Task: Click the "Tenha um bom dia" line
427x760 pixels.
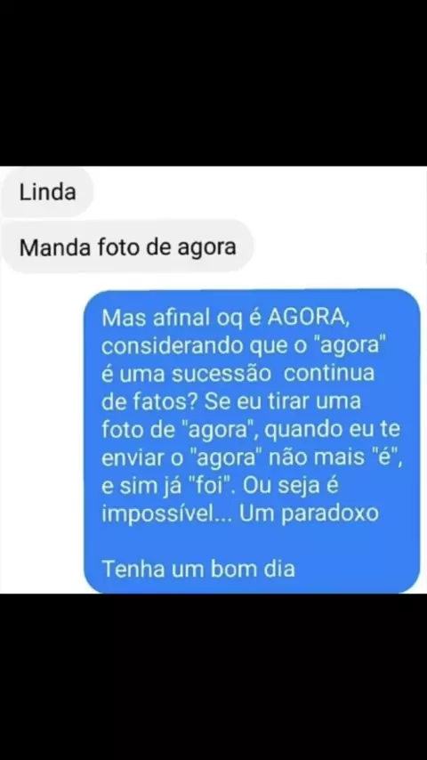Action: tap(198, 569)
